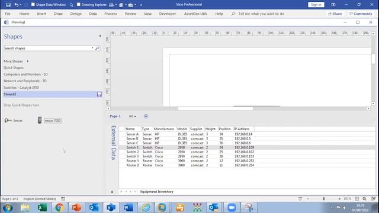The width and height of the screenshot is (379, 213).
Task: Click the zoom in plus button
Action: tap(339, 199)
